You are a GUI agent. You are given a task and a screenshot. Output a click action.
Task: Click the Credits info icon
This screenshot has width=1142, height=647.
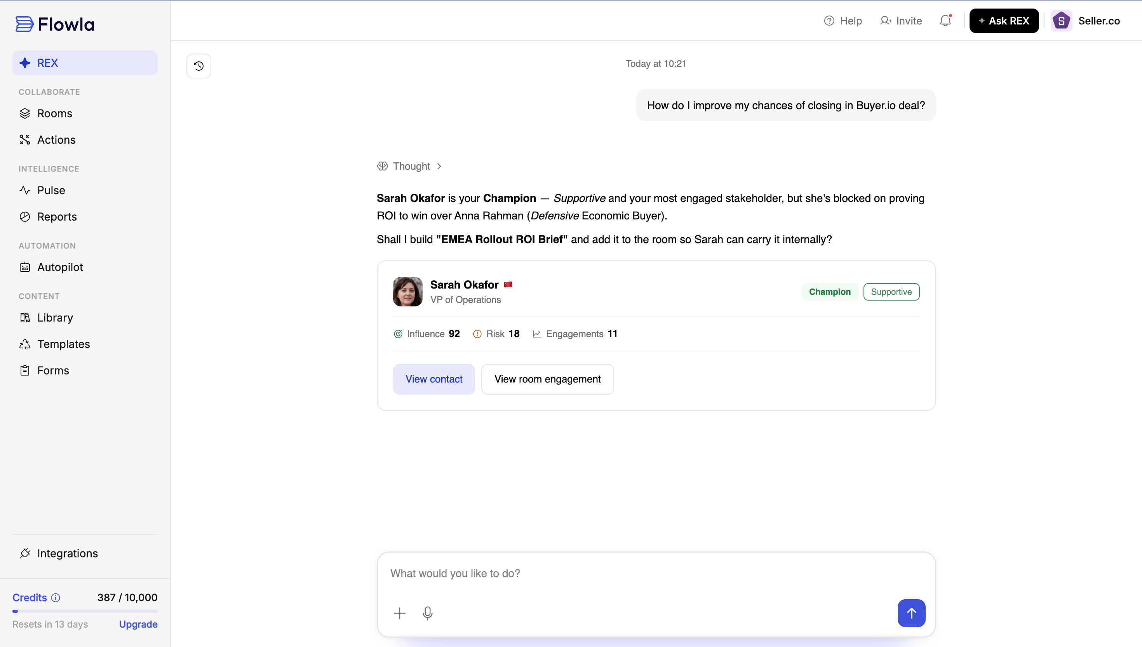click(56, 597)
